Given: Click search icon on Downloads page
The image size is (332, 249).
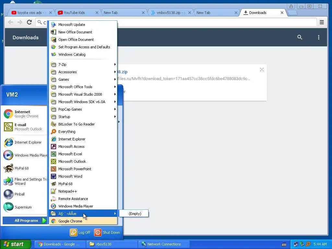Looking at the screenshot, I should [300, 37].
